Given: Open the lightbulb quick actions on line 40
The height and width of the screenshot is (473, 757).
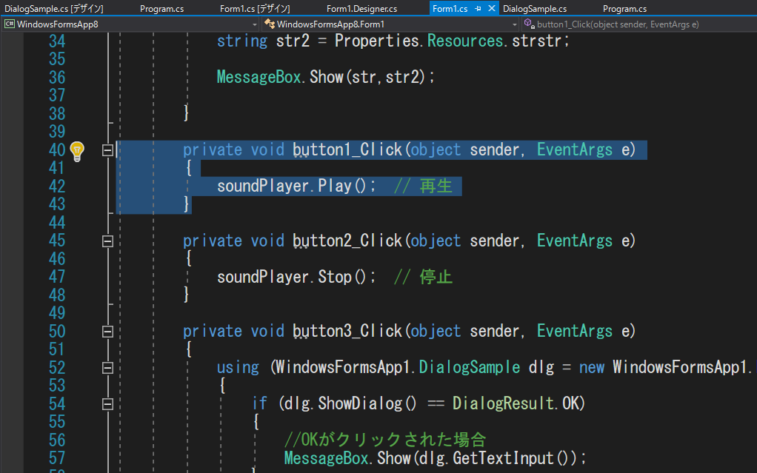Looking at the screenshot, I should [x=77, y=151].
